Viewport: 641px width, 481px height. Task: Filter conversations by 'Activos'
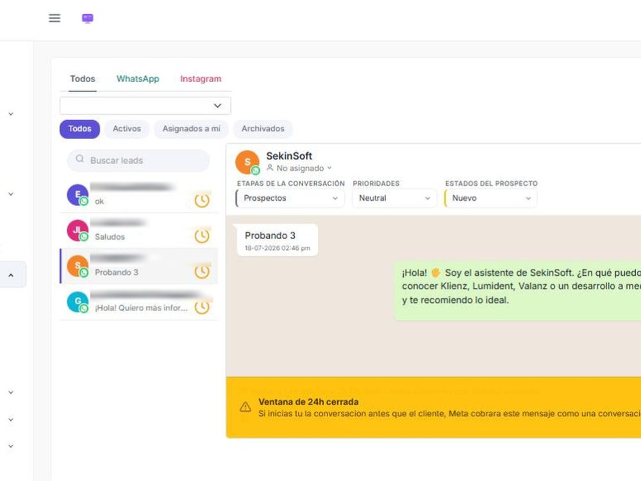127,129
